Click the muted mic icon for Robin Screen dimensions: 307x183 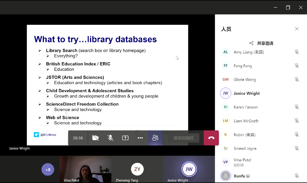coord(297,135)
